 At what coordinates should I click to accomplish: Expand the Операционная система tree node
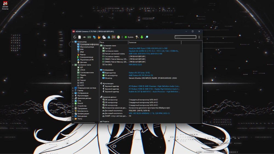point(73,88)
